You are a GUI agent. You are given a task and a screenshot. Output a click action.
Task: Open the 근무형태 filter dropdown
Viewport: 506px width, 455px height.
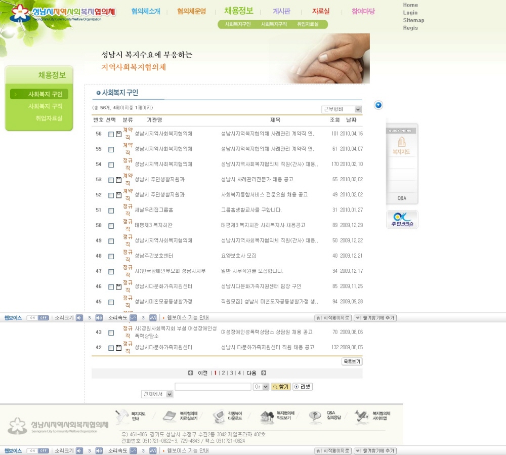tap(342, 109)
